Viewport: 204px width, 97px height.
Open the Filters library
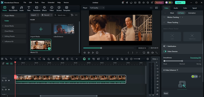[52, 9]
